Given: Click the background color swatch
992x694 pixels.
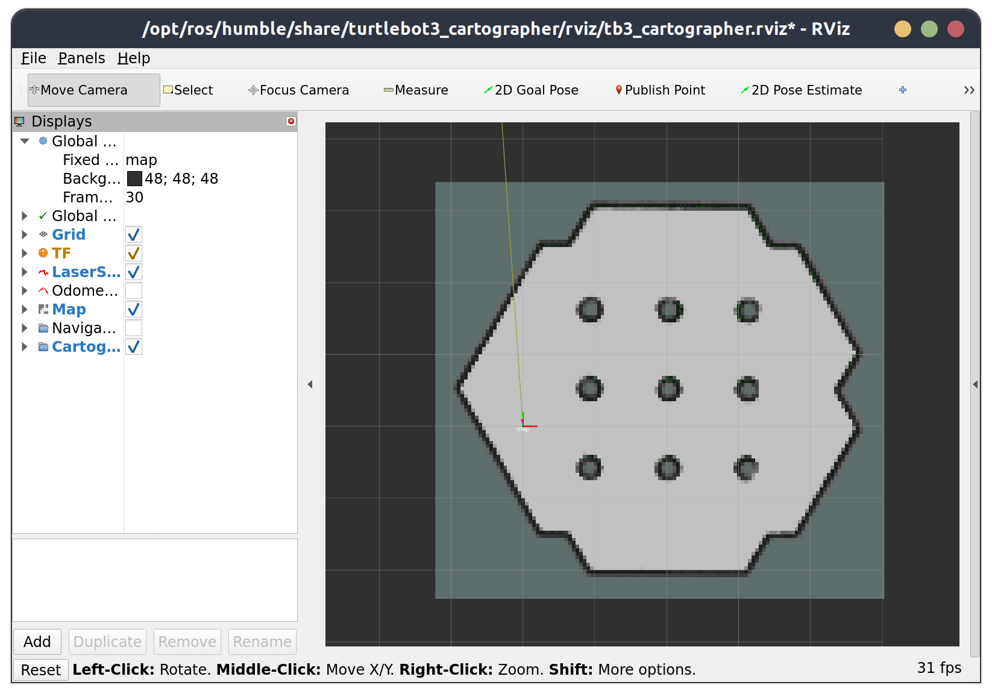Looking at the screenshot, I should (x=134, y=179).
